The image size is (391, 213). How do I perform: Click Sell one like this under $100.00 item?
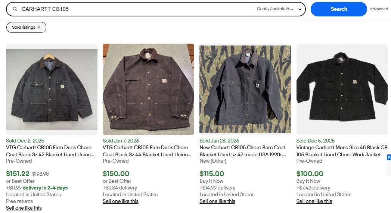point(314,201)
